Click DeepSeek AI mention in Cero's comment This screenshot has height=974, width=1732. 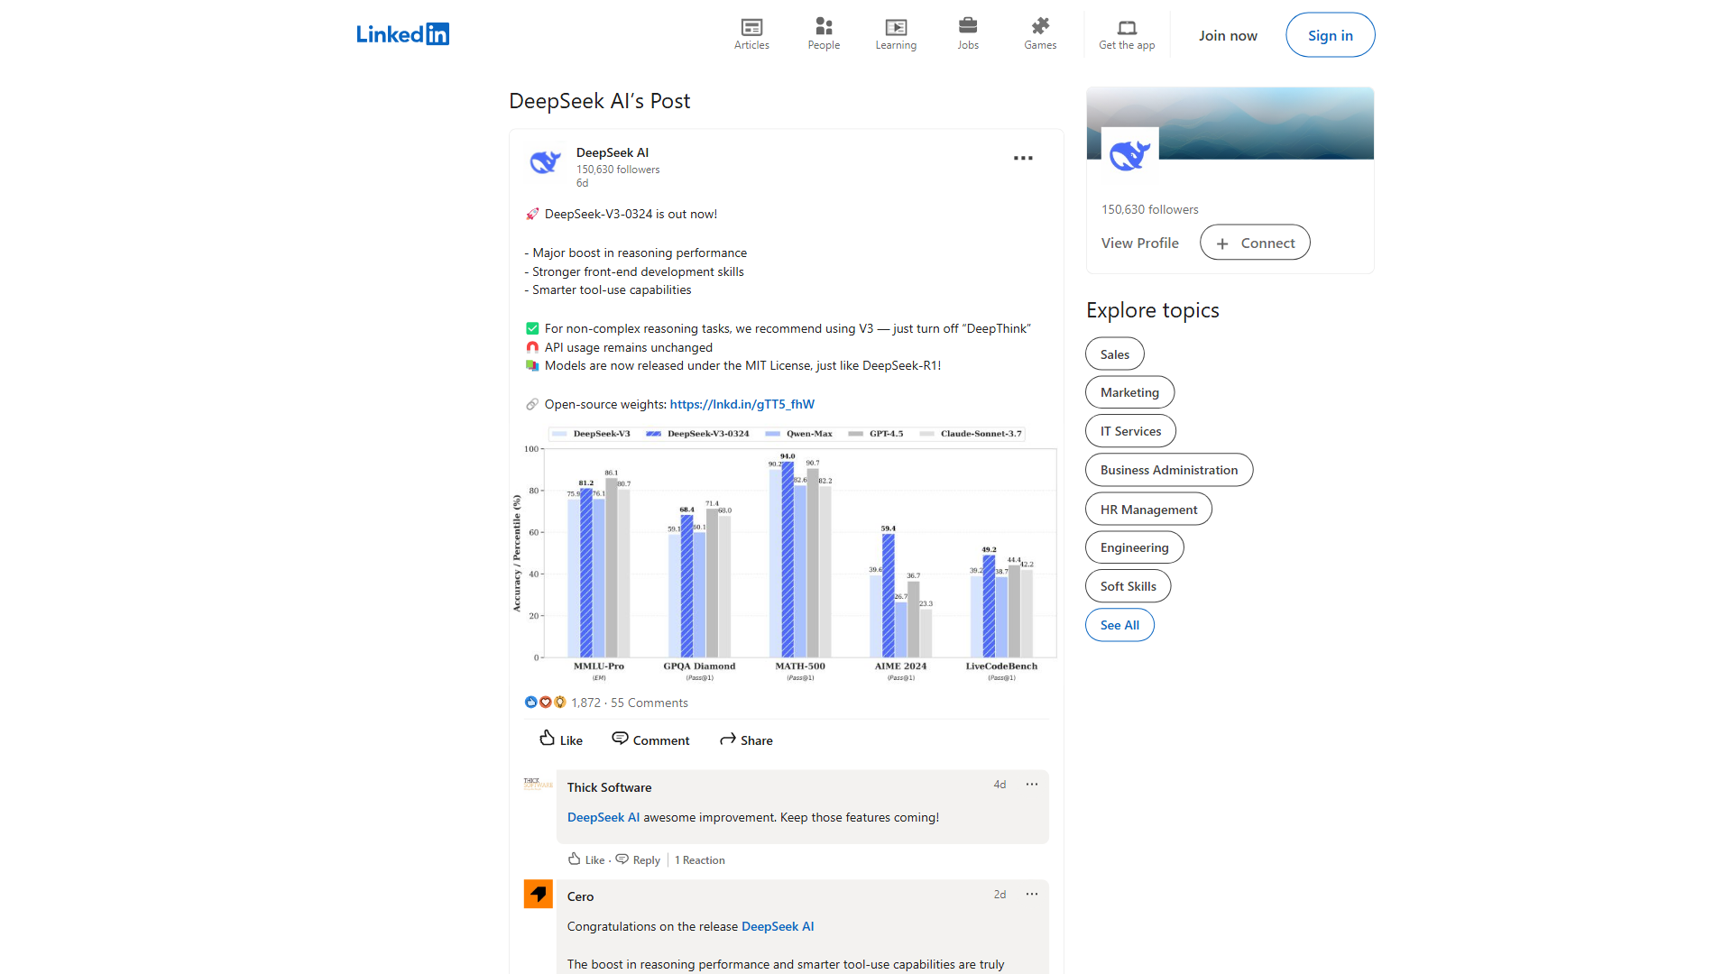(778, 926)
